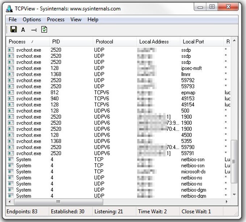Click local port 5355 cell
Viewport: 246px width, 222px height.
[x=187, y=141]
